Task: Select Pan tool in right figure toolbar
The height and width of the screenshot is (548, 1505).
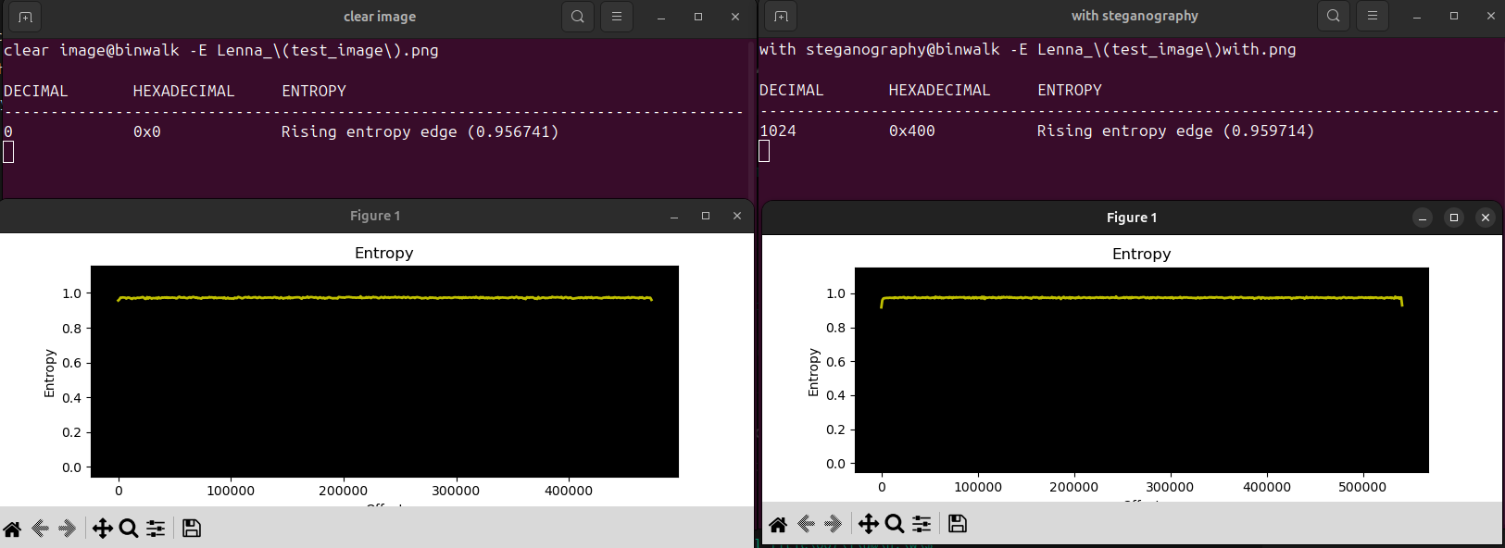Action: tap(869, 525)
